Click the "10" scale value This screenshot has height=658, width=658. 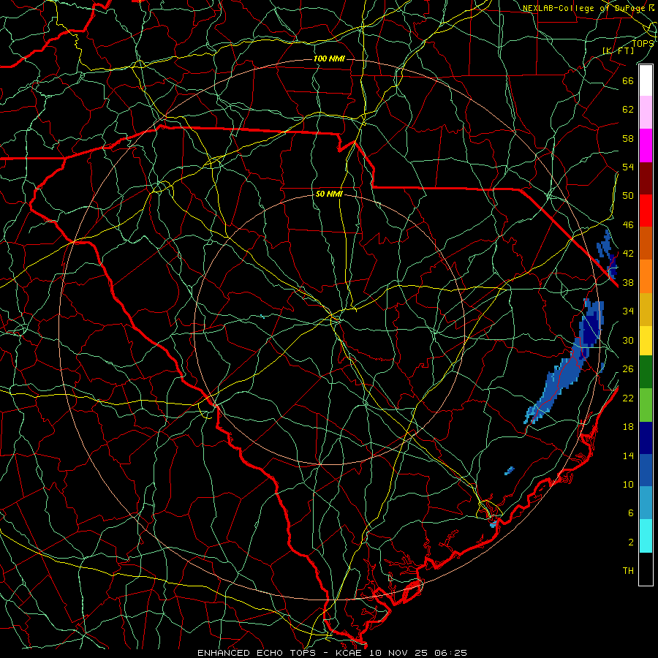(x=628, y=485)
